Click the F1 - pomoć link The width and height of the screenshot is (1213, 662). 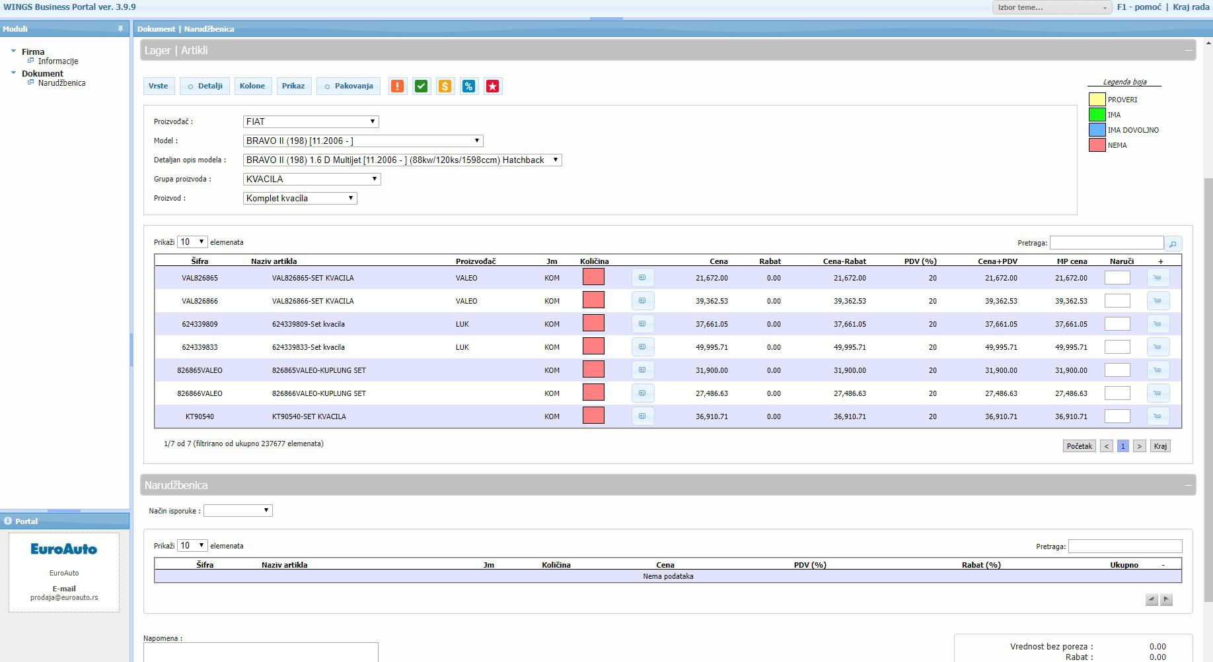pos(1139,7)
